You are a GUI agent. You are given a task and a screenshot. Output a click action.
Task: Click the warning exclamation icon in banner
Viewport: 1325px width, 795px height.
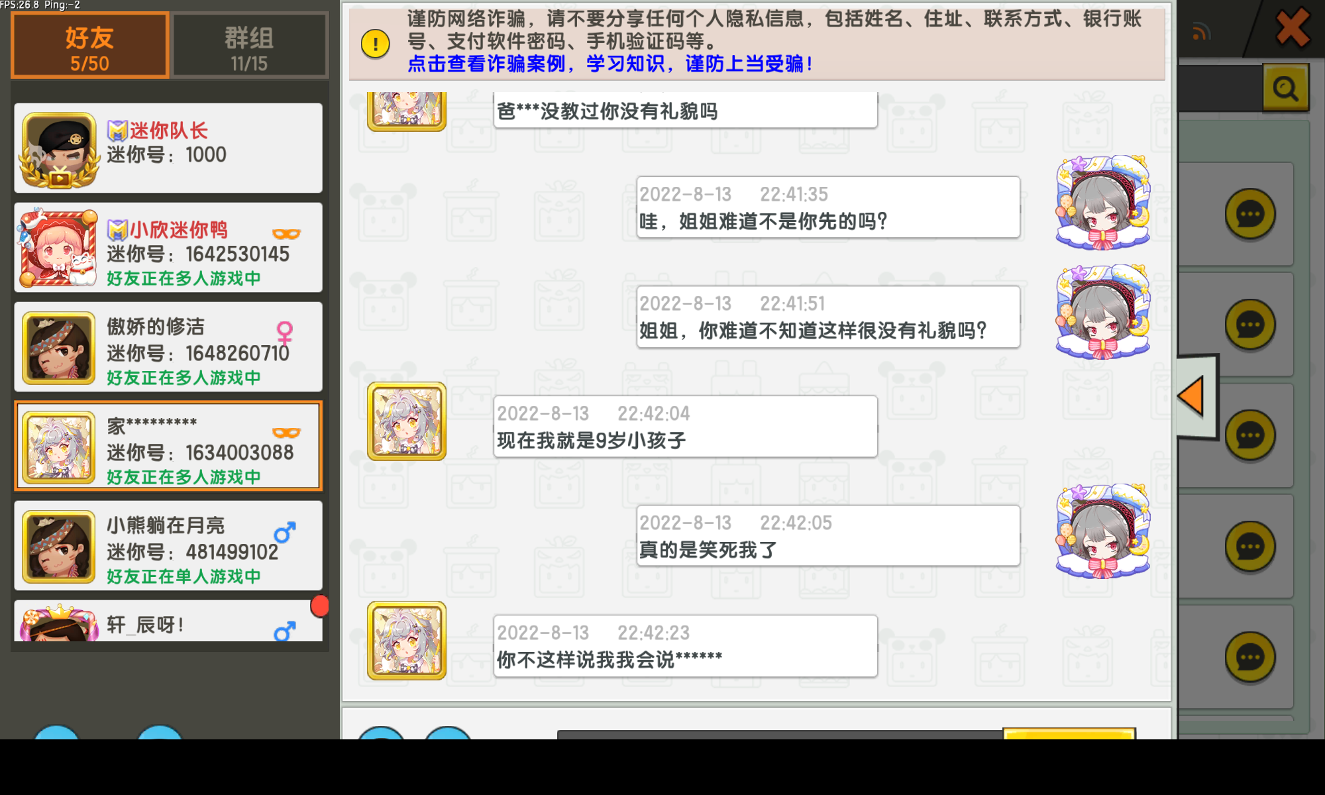376,44
